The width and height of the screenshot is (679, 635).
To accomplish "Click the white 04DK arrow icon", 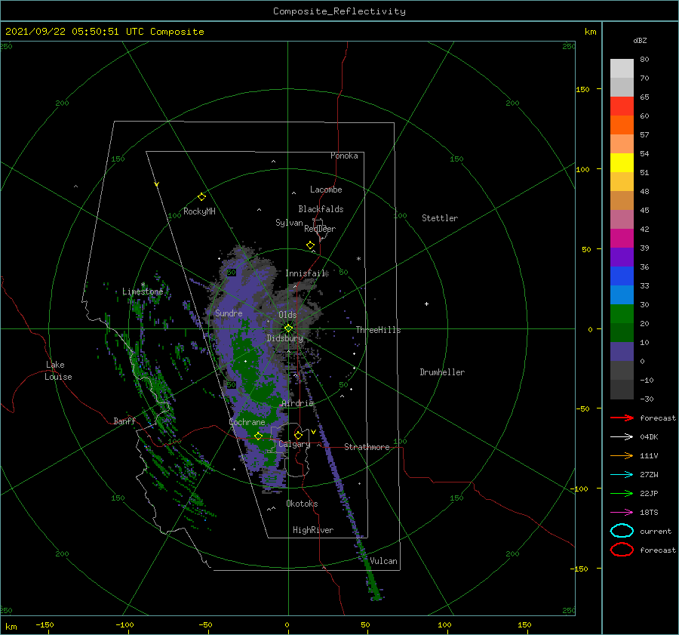I will (x=622, y=436).
